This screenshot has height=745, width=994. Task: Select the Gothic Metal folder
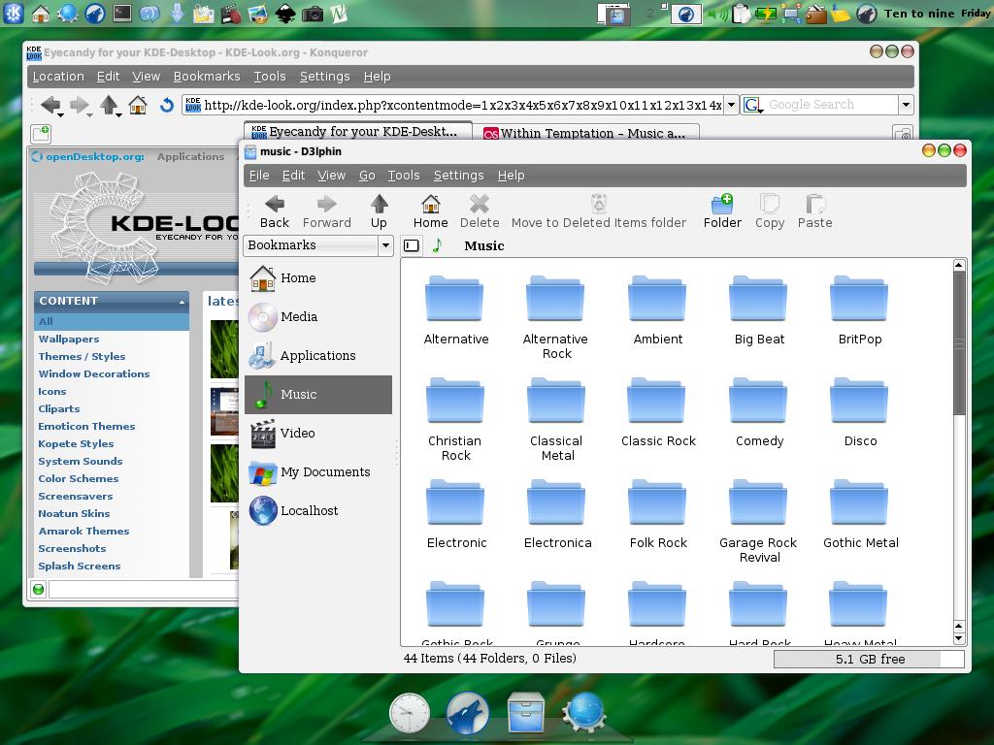point(860,514)
